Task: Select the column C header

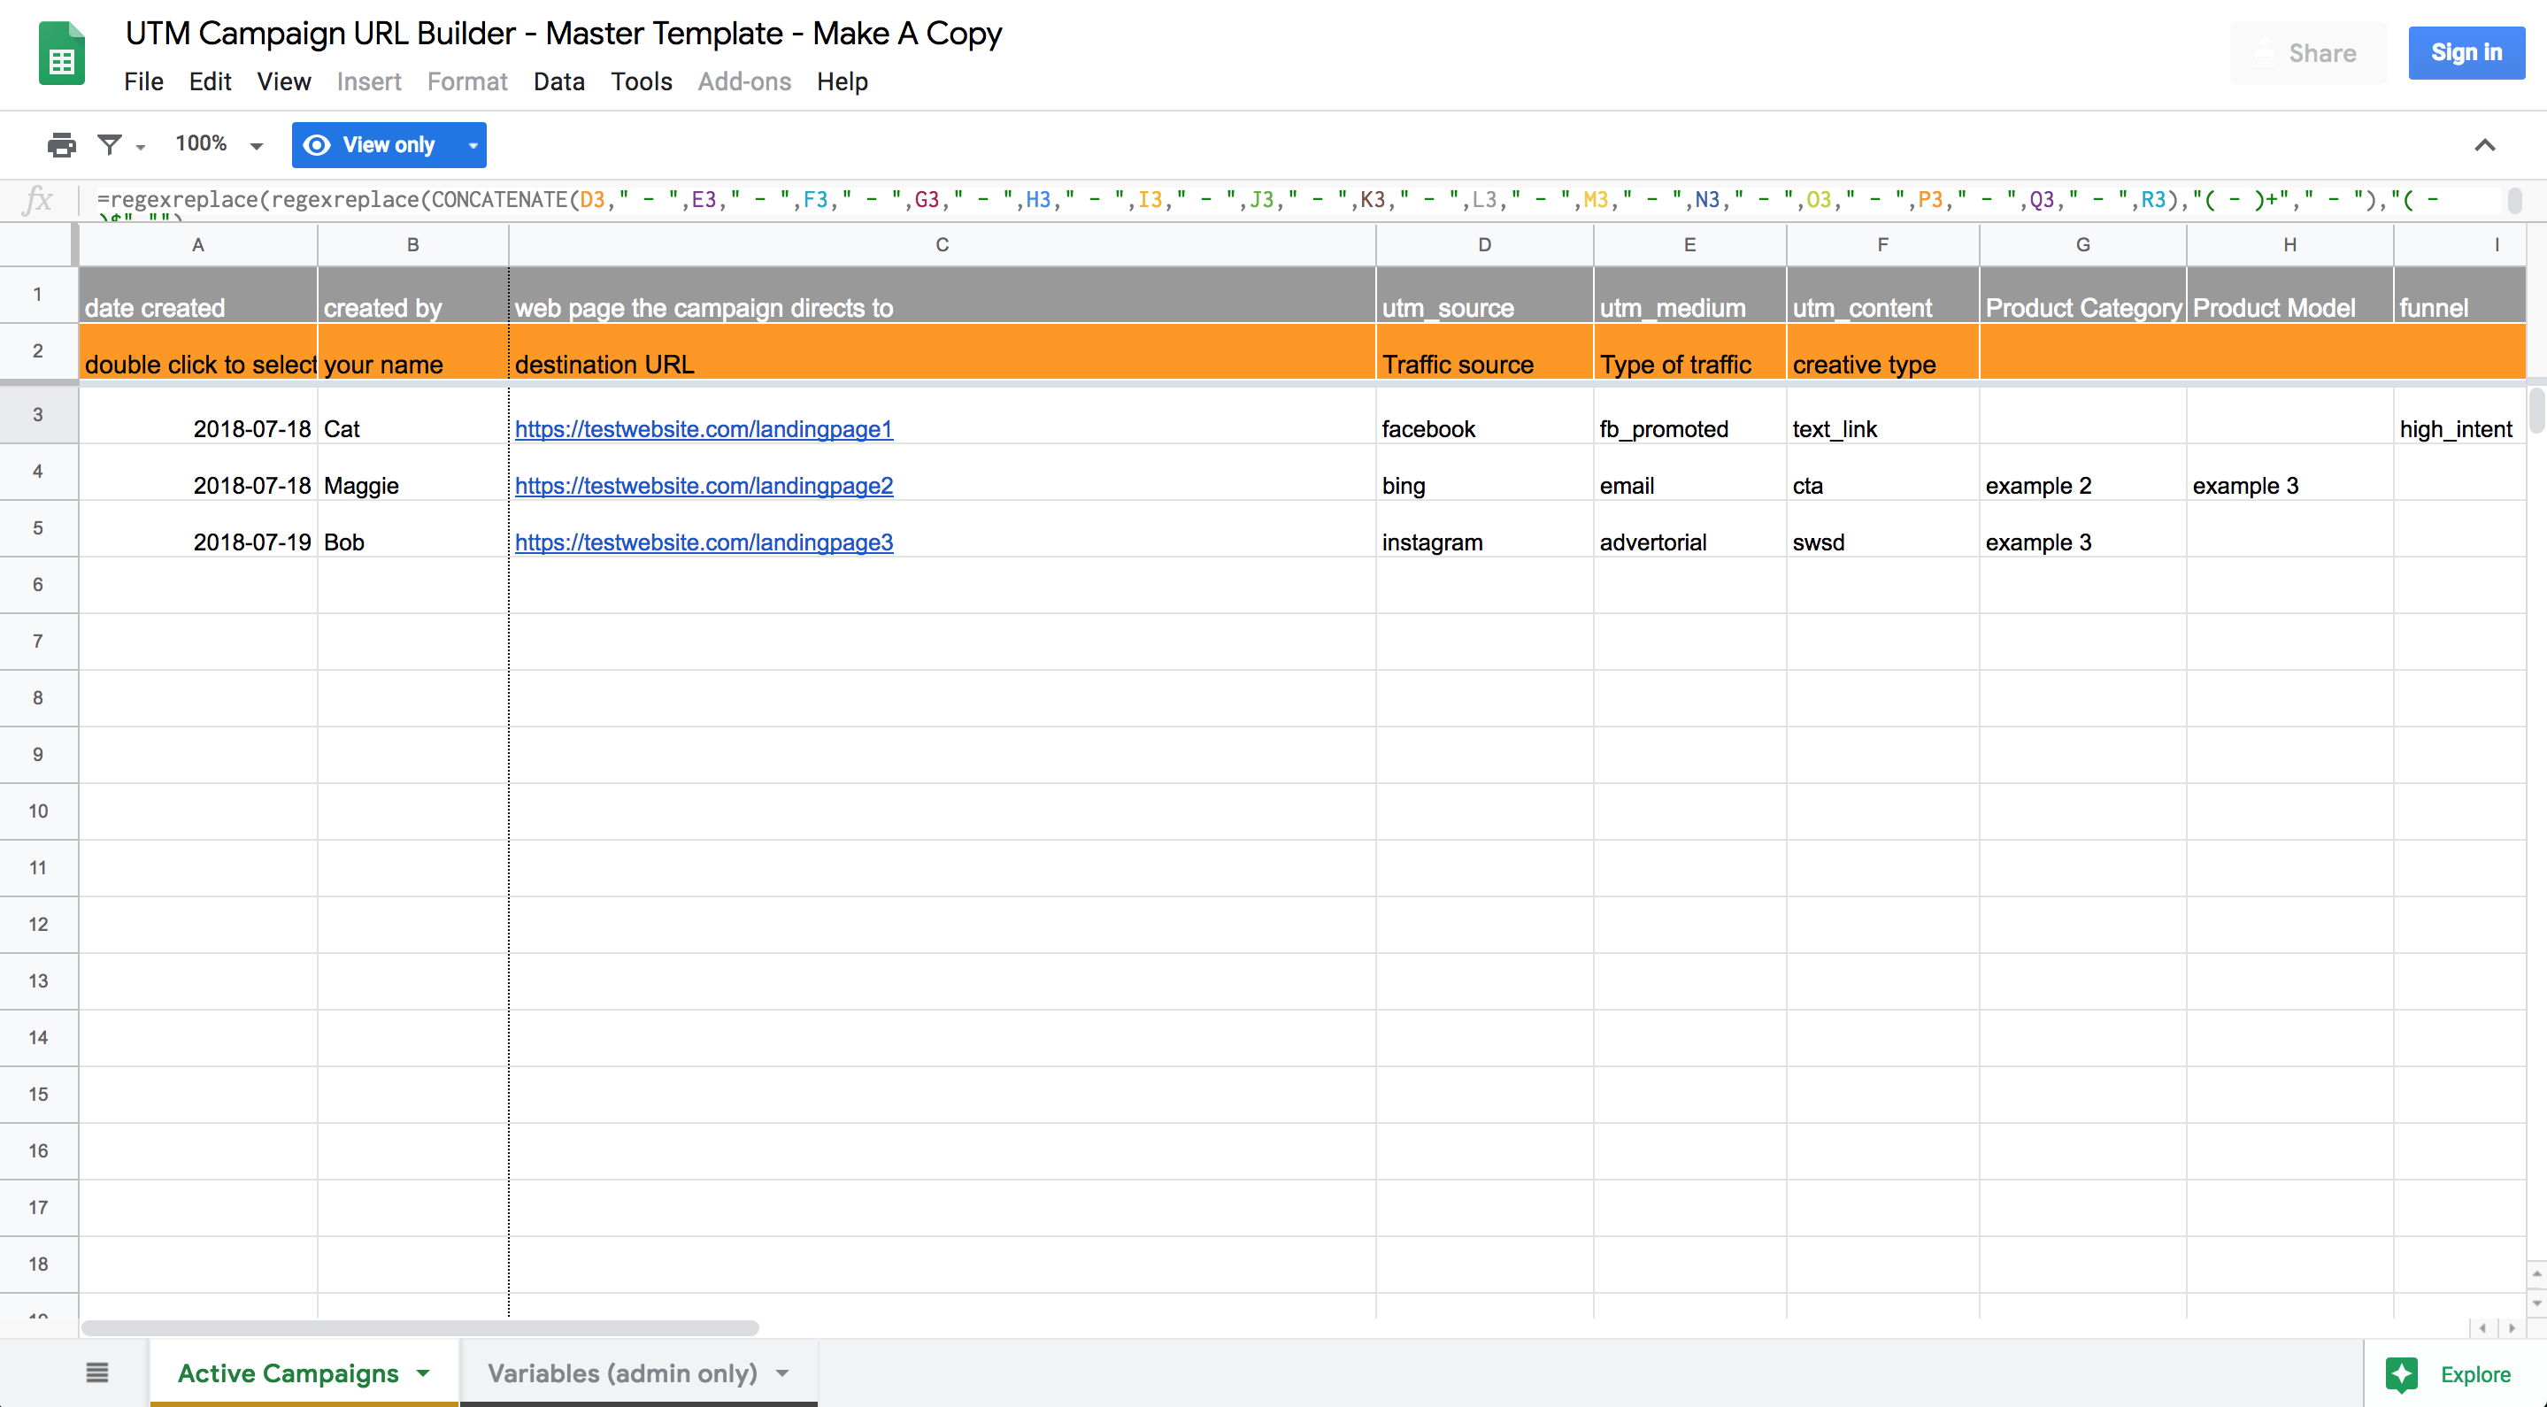Action: (x=942, y=244)
